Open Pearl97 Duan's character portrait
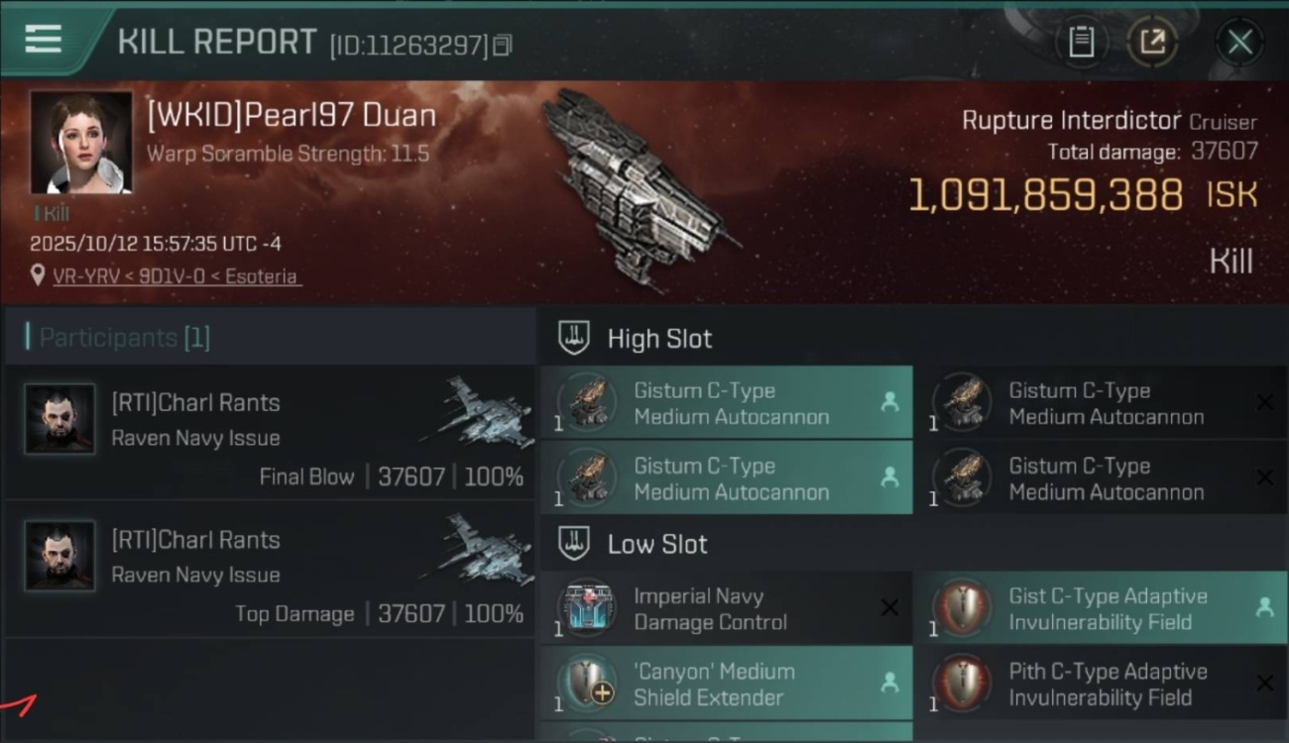The width and height of the screenshot is (1289, 743). point(81,142)
